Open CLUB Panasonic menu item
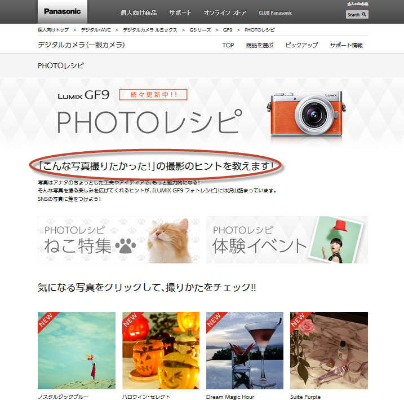Image resolution: width=404 pixels, height=400 pixels. pyautogui.click(x=275, y=13)
